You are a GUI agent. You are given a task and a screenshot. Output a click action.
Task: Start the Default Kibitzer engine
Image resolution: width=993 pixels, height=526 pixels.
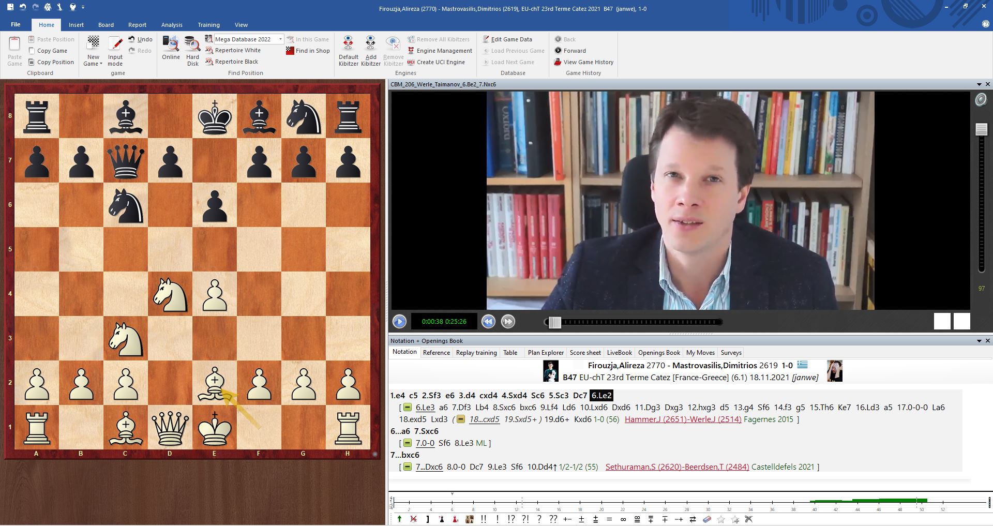coord(348,44)
